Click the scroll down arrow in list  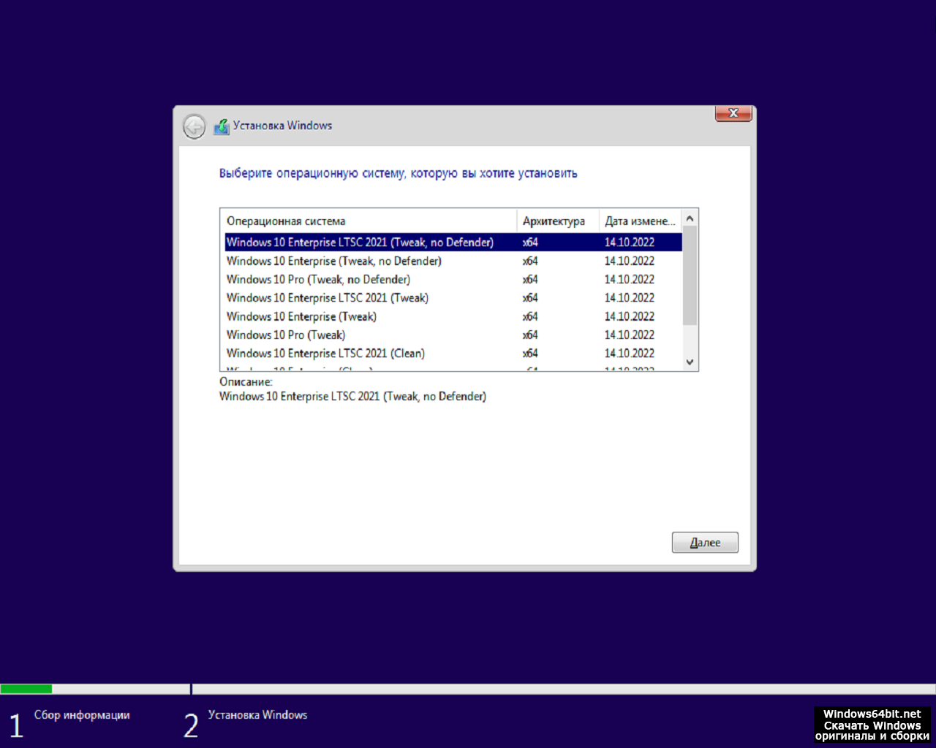click(690, 362)
